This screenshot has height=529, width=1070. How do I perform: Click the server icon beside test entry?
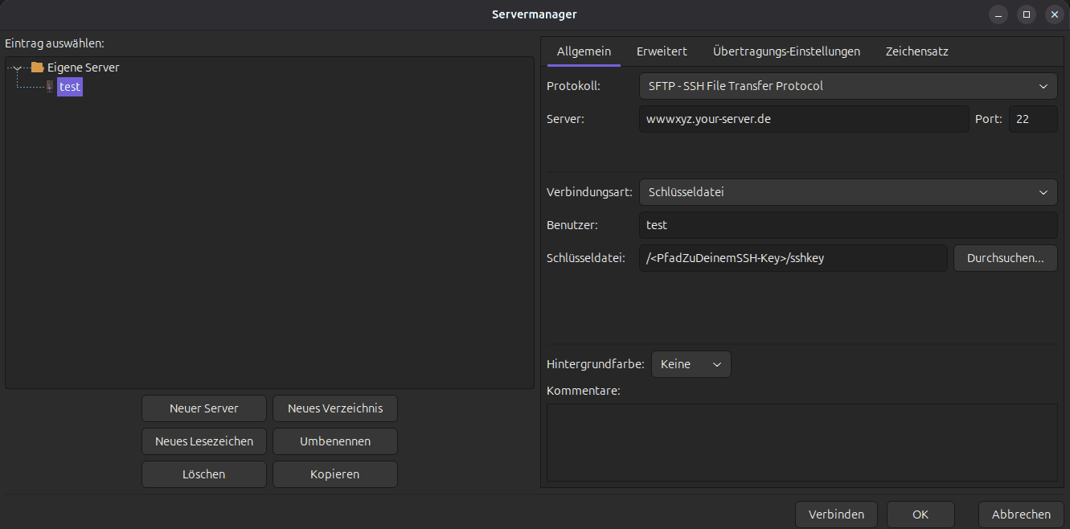[49, 87]
